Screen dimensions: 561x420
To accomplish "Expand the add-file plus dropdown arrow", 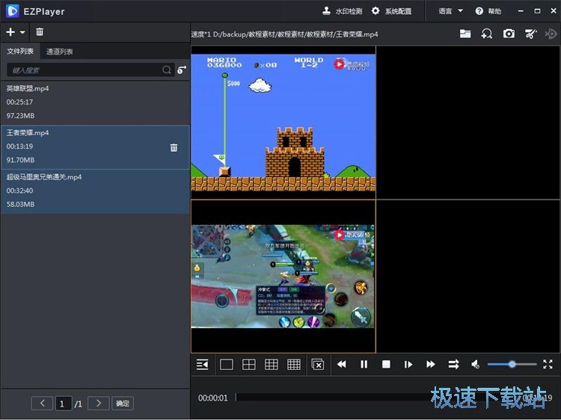I will [22, 33].
